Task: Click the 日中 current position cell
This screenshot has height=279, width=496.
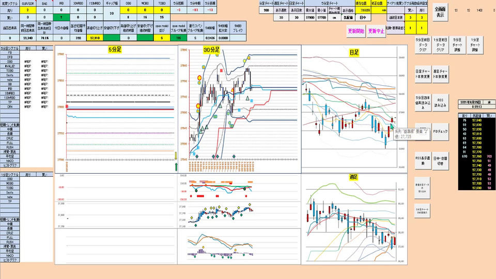Action: point(363,18)
